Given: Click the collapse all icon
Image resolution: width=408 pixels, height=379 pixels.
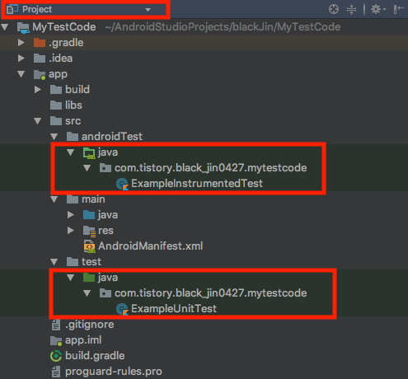Looking at the screenshot, I should coord(351,9).
